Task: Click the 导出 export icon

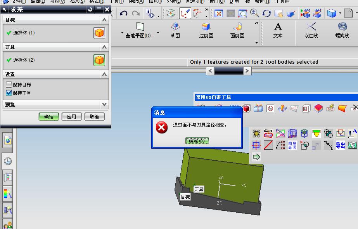Action: (340, 145)
